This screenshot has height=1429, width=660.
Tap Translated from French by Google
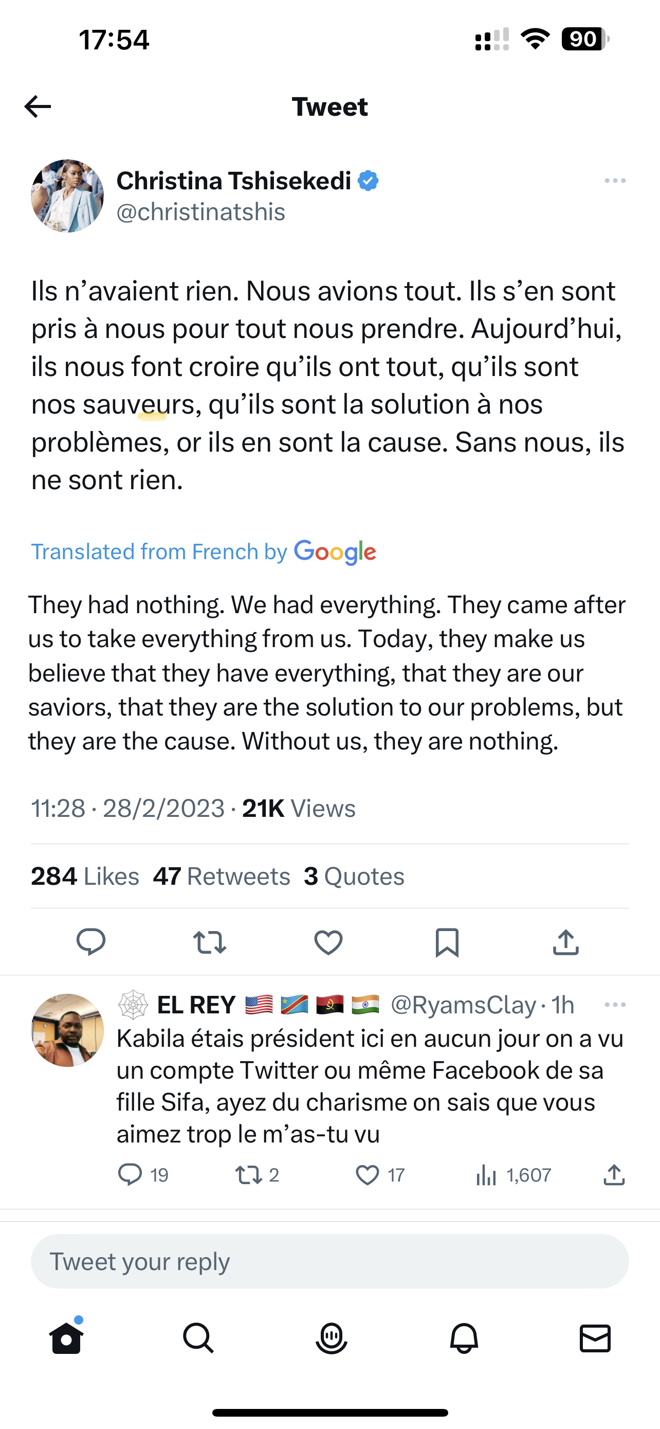click(x=204, y=552)
